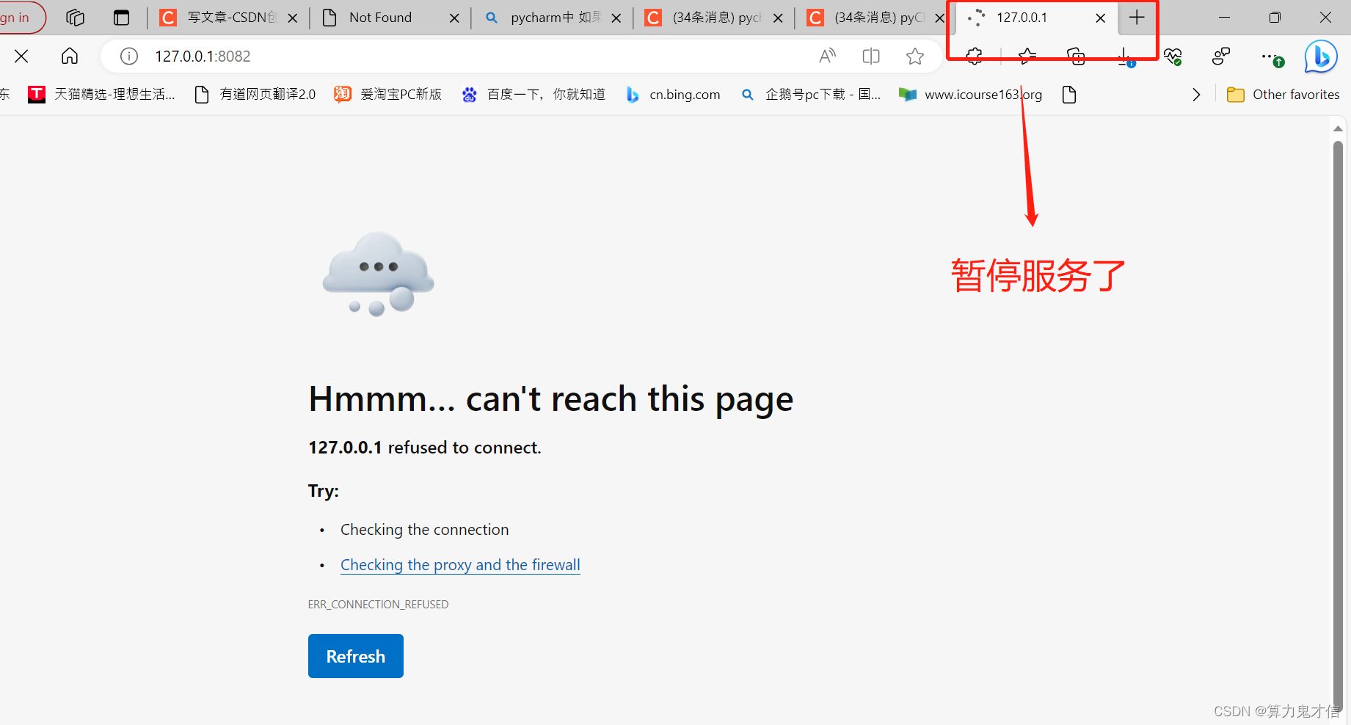This screenshot has width=1351, height=725.
Task: Open Settings and more menu
Action: (x=1270, y=56)
